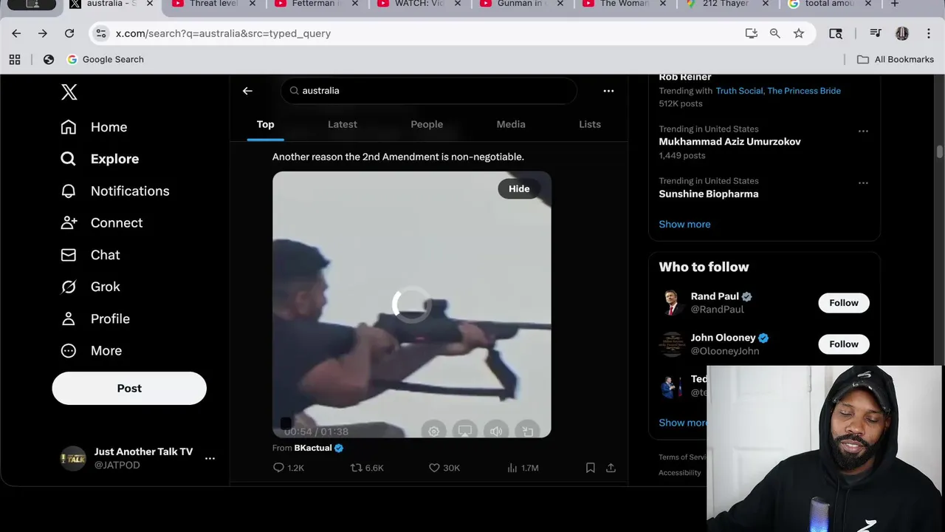Image resolution: width=945 pixels, height=532 pixels.
Task: Click Accessibility footer link
Action: 680,473
